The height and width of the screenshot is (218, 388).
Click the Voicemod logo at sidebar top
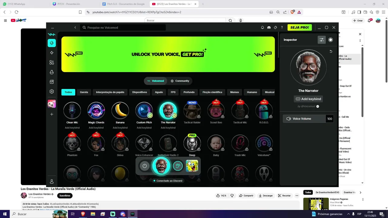point(52,34)
